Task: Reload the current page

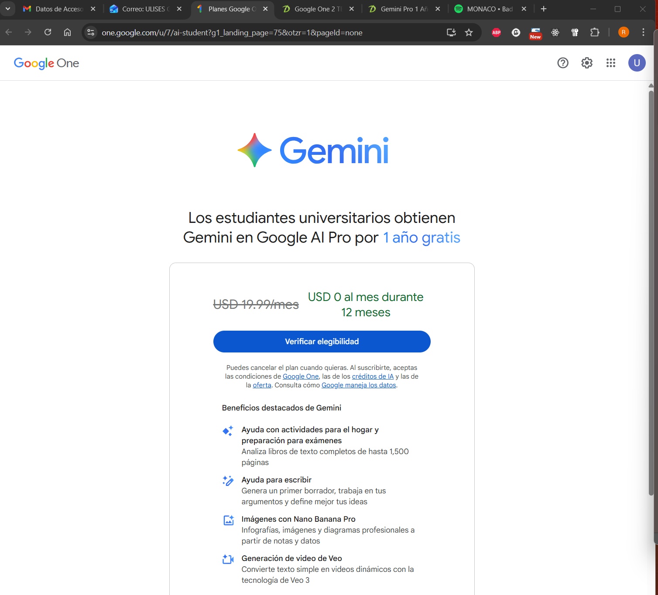Action: pos(48,32)
